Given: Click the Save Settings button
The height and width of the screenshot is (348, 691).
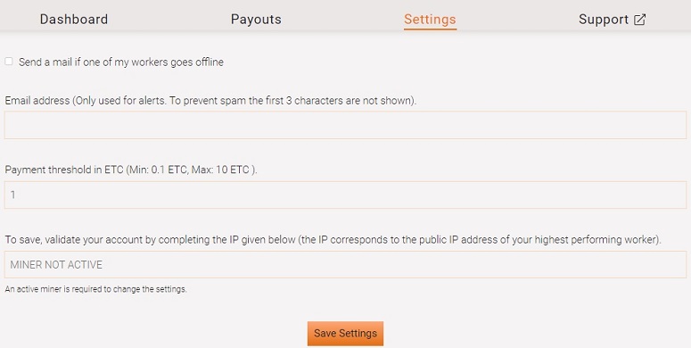Looking at the screenshot, I should [346, 334].
